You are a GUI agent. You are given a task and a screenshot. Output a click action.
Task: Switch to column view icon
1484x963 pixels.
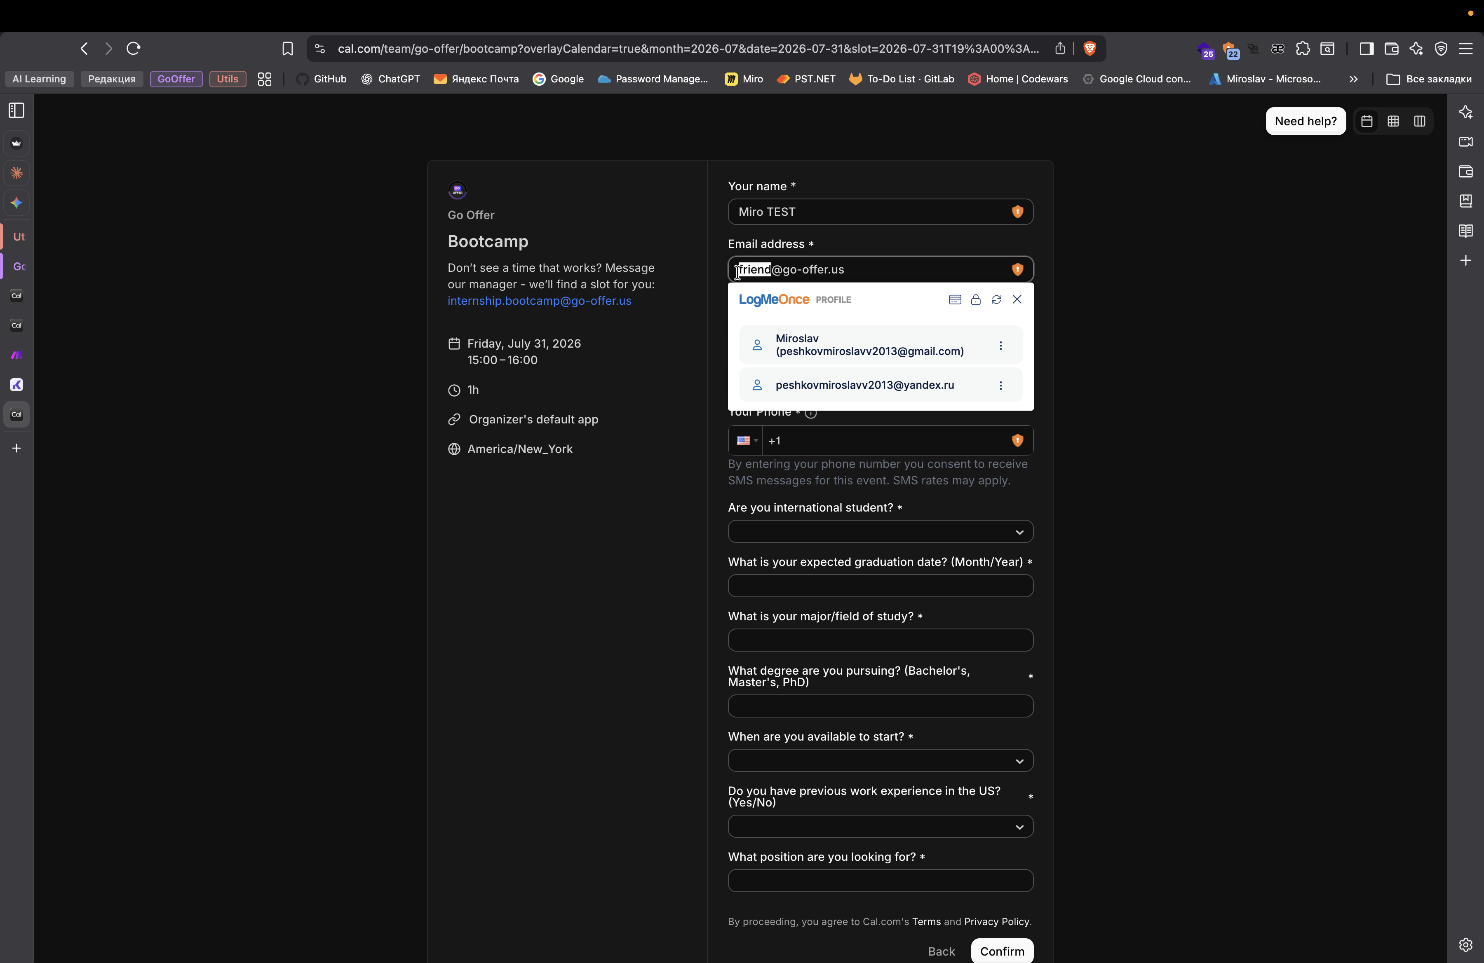pos(1420,121)
